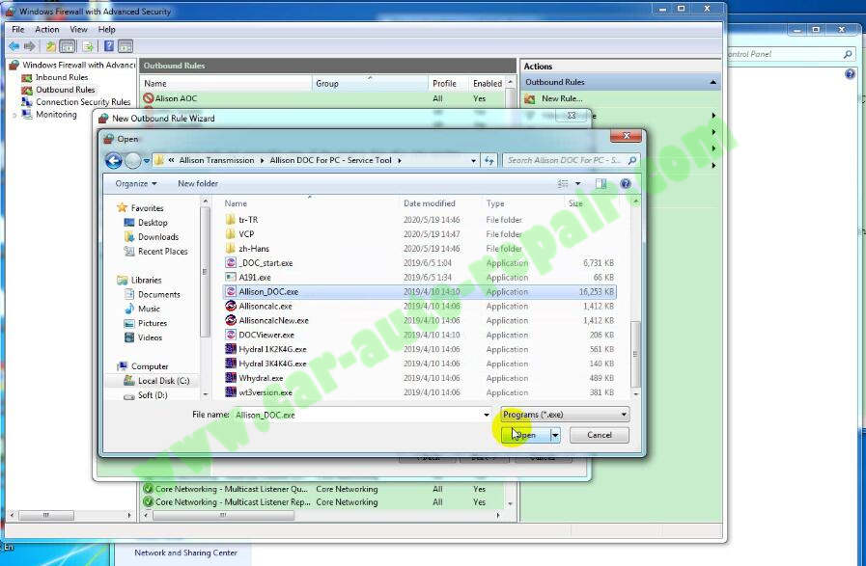Select Inbound Rules in tree
The width and height of the screenshot is (866, 566).
coord(61,78)
